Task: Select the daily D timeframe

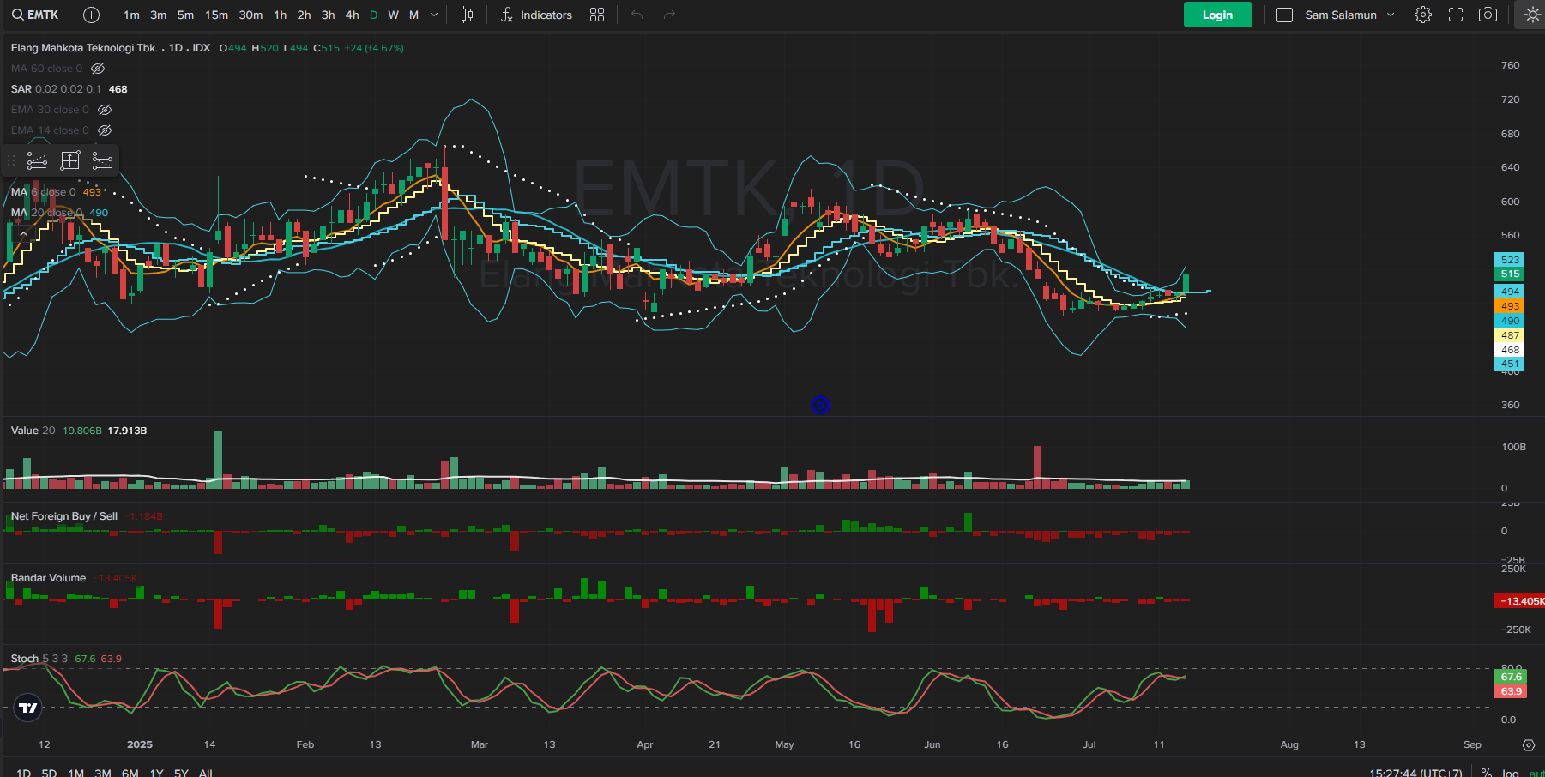Action: 373,15
